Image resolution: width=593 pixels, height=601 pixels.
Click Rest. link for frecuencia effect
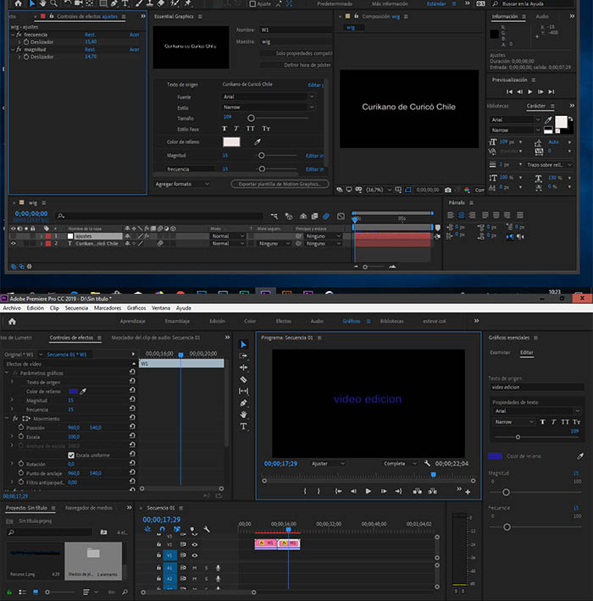(90, 35)
